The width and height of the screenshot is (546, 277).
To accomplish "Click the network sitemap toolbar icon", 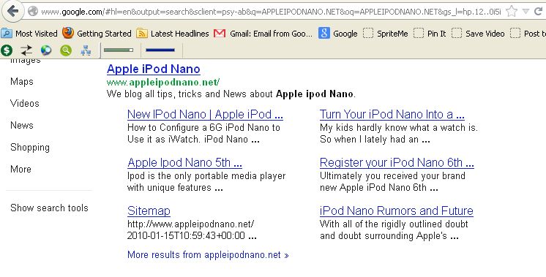I will pyautogui.click(x=86, y=50).
